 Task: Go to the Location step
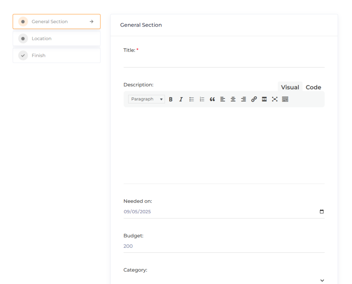pyautogui.click(x=57, y=39)
